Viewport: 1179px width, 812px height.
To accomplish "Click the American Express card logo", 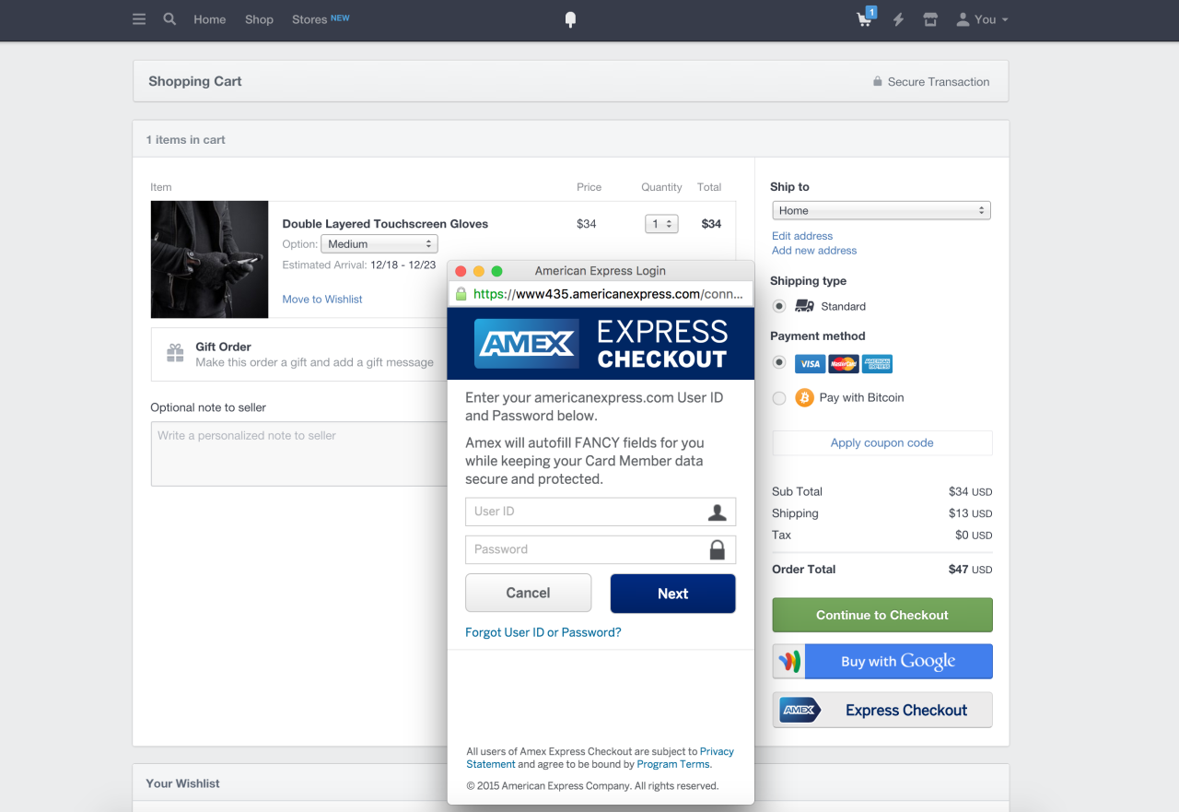I will pos(877,363).
